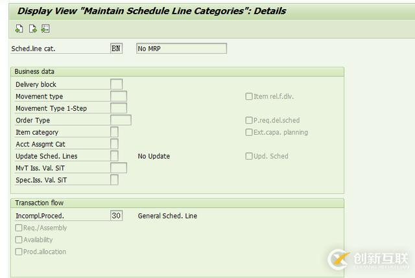The height and width of the screenshot is (278, 415).
Task: Go to previous entry using toolbar icon
Action: (19, 29)
